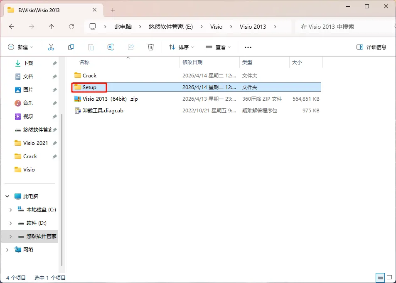This screenshot has height=283, width=396.
Task: Click breadcrumb chevron after Visio 2013
Action: pyautogui.click(x=275, y=27)
